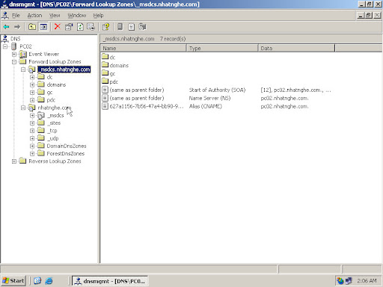Collapse the _msdcs.nhatnghe.com zone

point(23,70)
